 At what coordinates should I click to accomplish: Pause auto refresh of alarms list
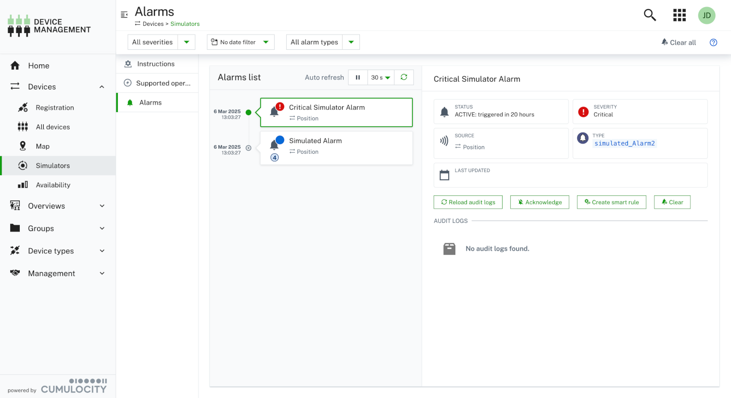click(358, 78)
